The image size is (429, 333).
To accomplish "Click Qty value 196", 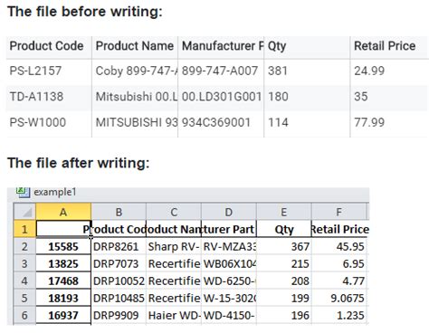I will 284,315.
